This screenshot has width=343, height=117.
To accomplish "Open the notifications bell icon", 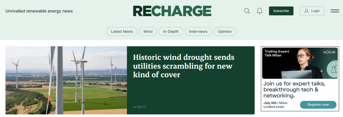I will point(260,11).
